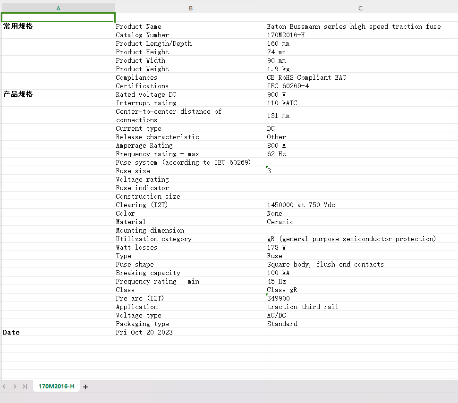Select the Interrupt rating cell
This screenshot has height=403, width=458.
tap(190, 103)
